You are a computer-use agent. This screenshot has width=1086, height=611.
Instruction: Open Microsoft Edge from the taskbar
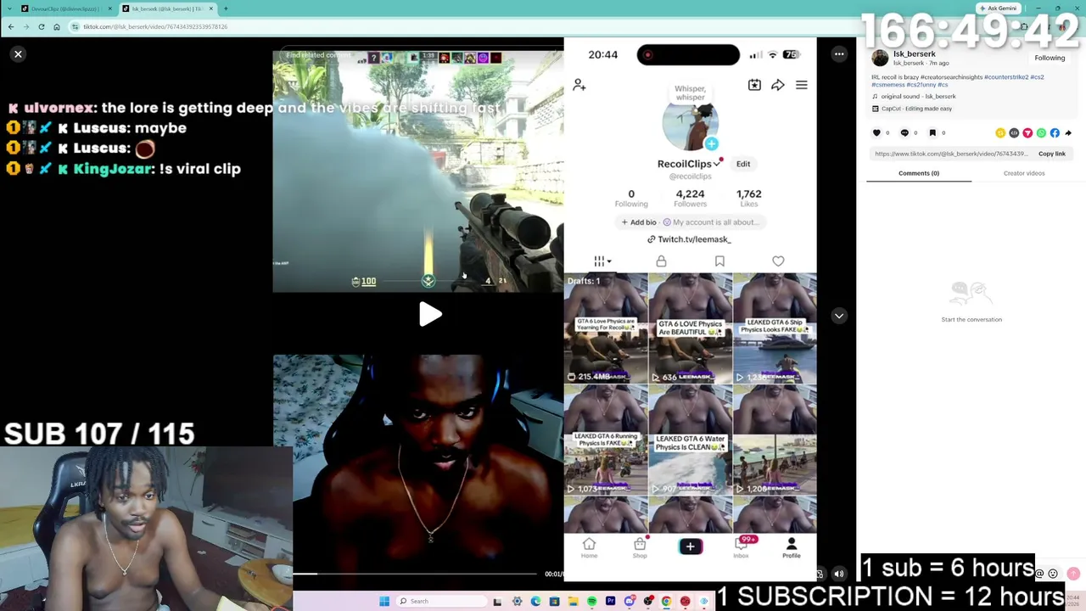click(x=535, y=602)
